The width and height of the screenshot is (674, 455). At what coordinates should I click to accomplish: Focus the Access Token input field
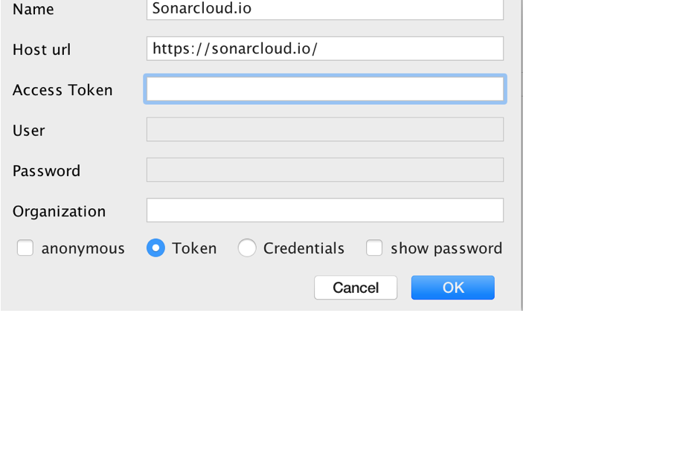click(325, 89)
